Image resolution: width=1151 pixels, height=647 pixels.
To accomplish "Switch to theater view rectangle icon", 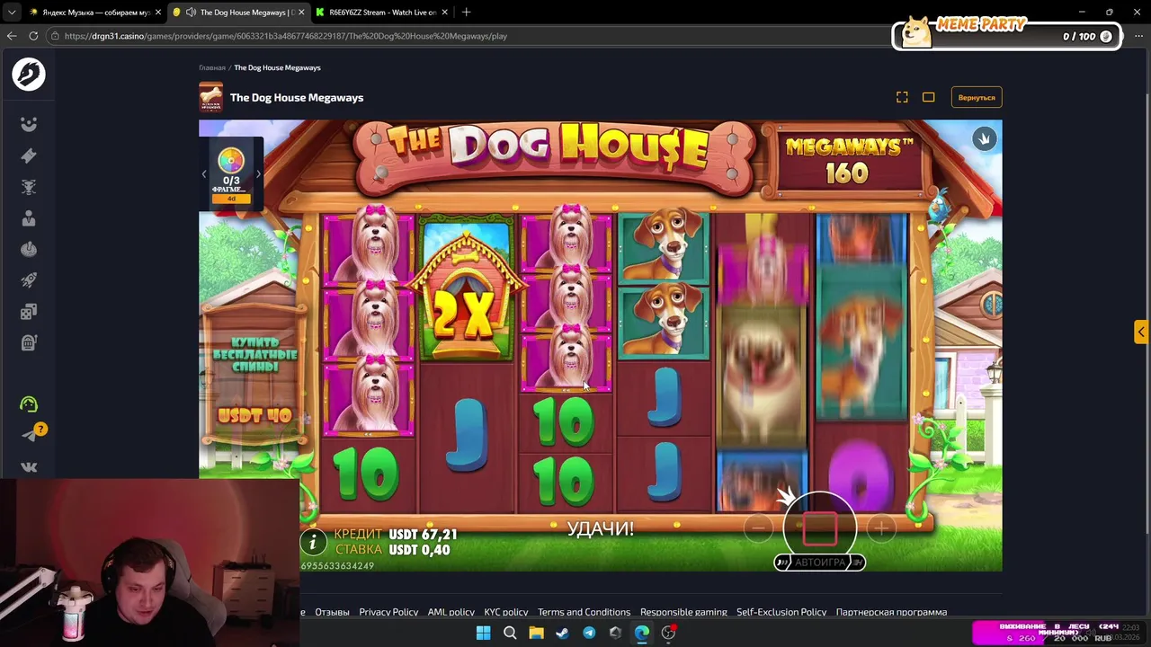I will coord(929,97).
